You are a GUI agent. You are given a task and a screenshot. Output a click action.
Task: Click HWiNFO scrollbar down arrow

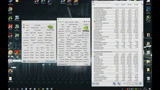(x=142, y=80)
